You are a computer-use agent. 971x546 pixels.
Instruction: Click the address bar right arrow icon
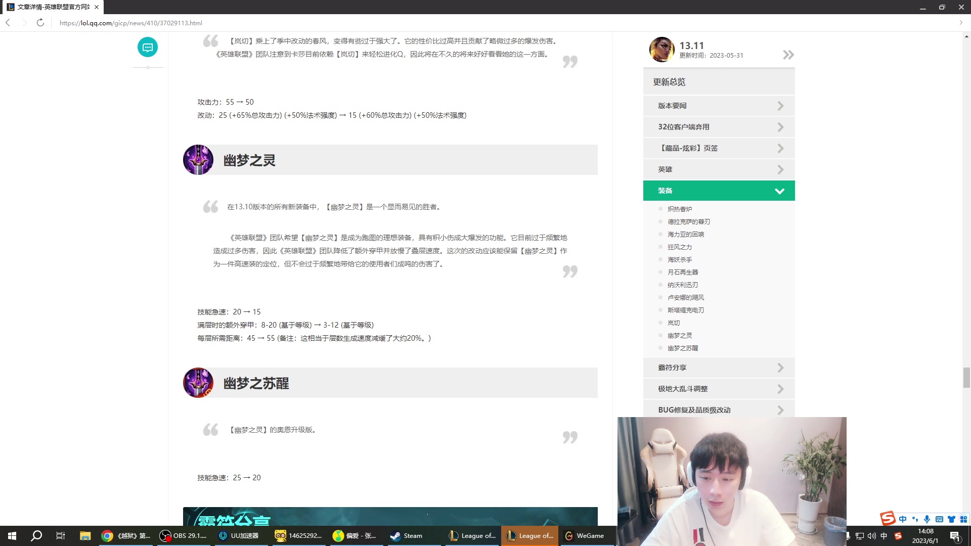pos(961,23)
